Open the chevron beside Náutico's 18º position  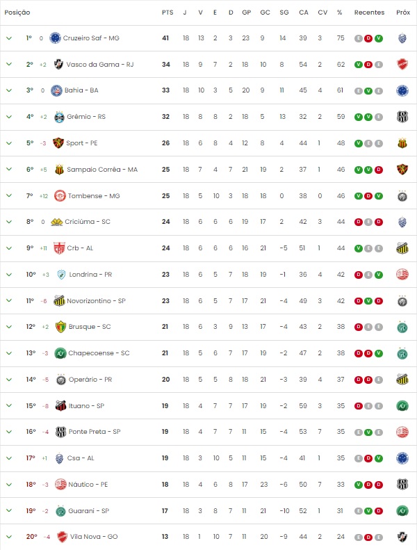point(9,485)
